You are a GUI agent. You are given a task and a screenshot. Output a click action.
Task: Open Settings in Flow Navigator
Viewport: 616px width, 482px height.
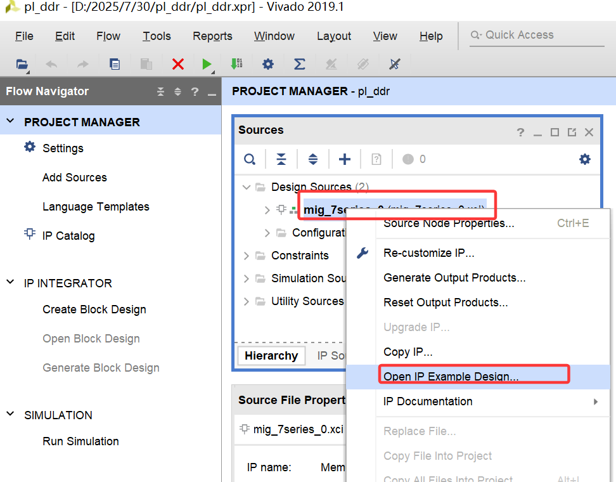[63, 148]
